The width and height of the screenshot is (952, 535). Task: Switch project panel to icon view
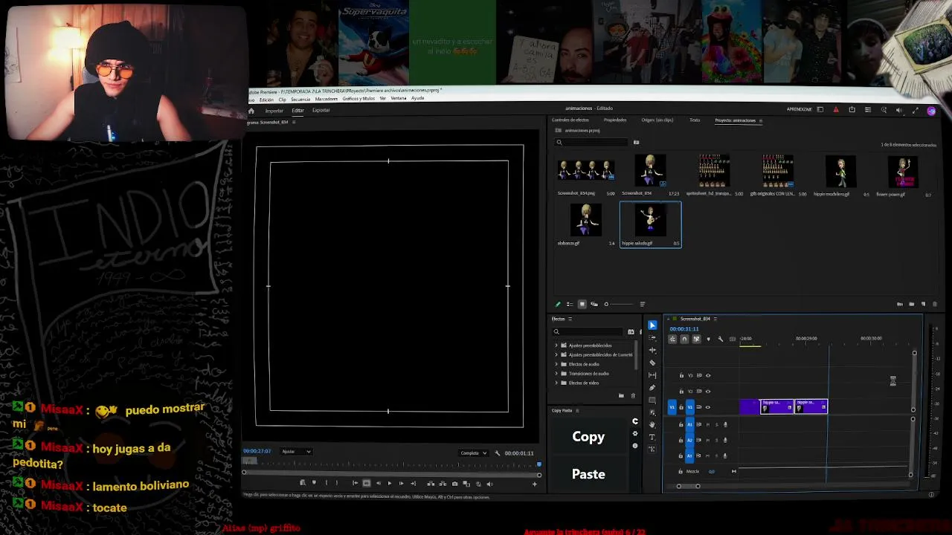click(582, 304)
